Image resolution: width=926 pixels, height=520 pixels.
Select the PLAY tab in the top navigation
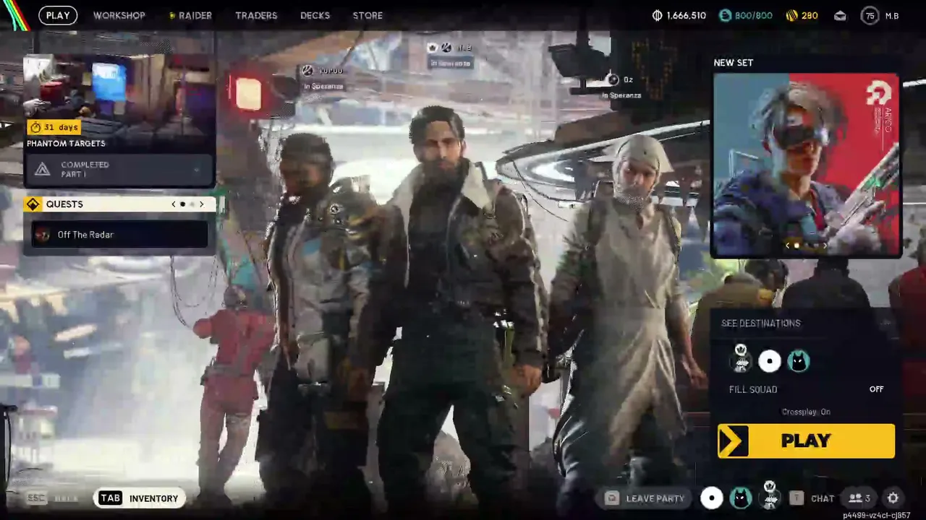[58, 15]
